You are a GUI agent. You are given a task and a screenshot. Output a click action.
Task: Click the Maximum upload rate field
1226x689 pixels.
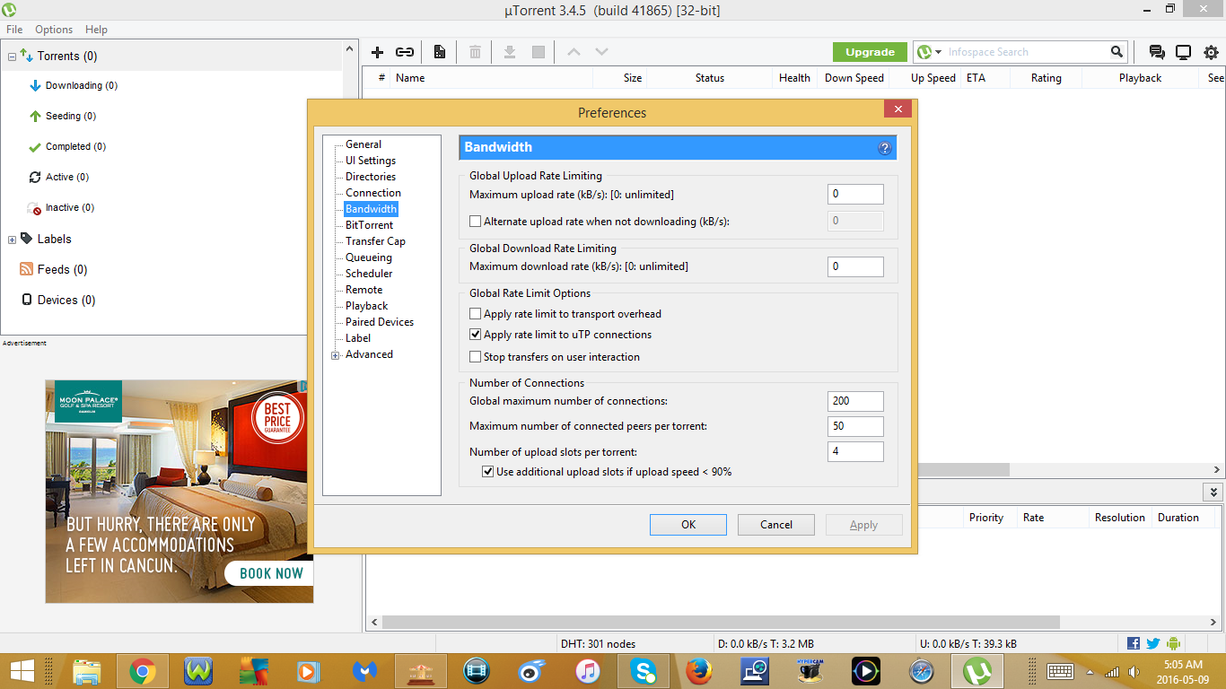point(855,194)
